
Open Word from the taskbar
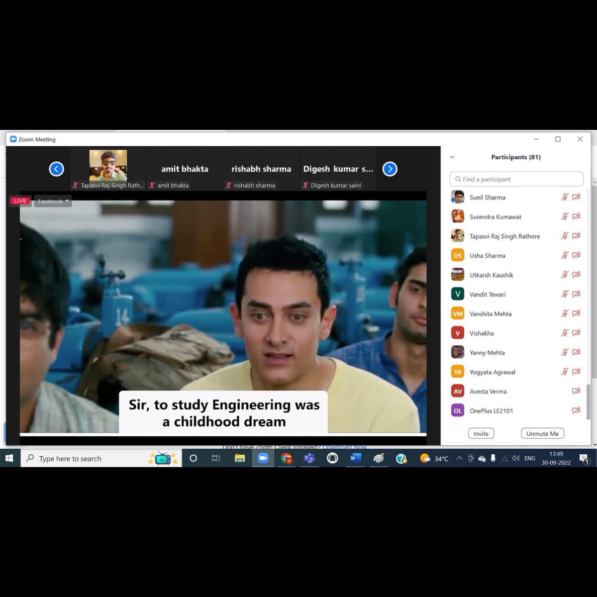coord(355,458)
